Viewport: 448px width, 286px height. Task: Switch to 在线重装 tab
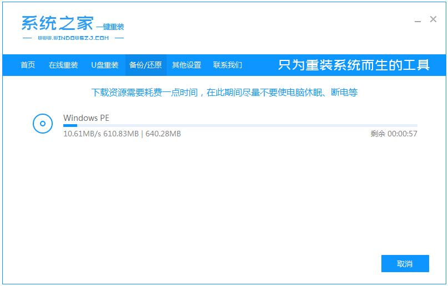(63, 65)
